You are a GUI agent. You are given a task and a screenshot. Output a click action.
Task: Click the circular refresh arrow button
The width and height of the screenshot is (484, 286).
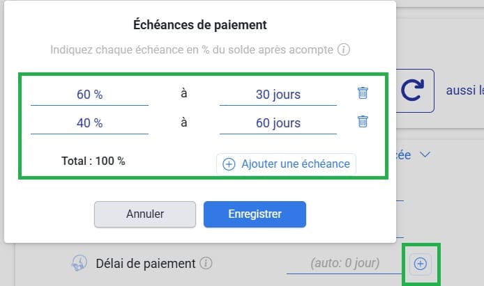click(x=416, y=90)
